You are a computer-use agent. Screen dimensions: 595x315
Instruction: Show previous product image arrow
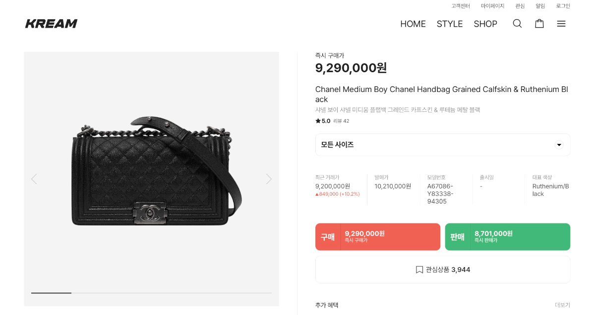pos(34,179)
